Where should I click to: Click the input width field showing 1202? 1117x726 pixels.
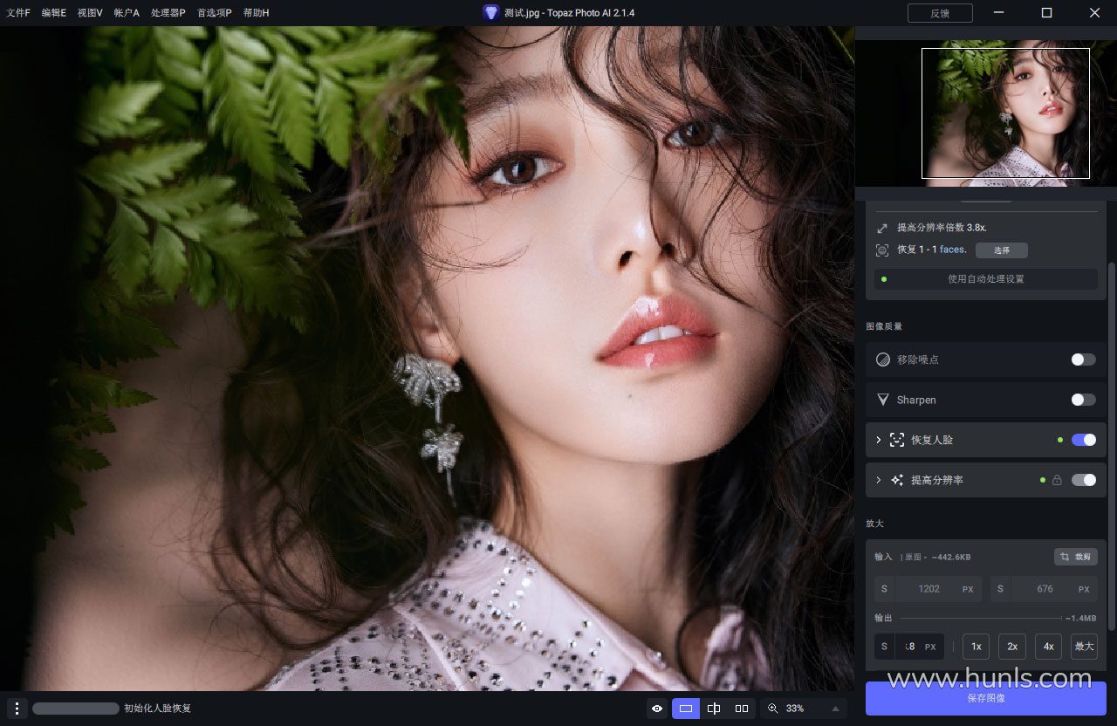coord(929,589)
